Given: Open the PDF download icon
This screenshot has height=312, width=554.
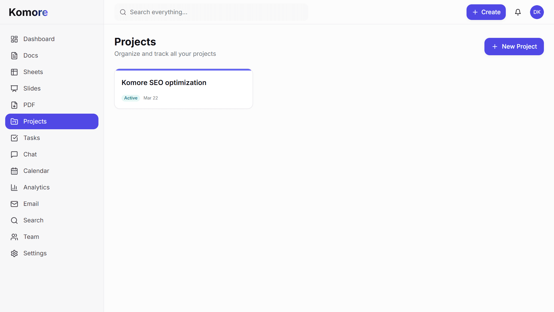Looking at the screenshot, I should 14,105.
